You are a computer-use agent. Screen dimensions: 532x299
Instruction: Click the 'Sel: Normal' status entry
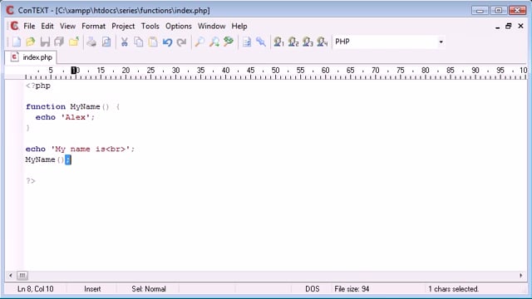point(149,289)
